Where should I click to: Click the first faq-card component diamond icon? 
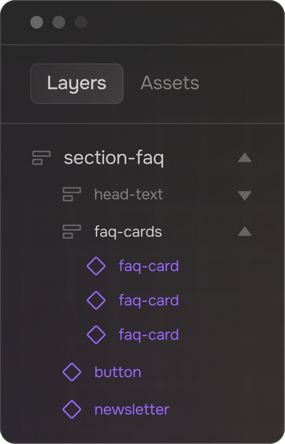coord(96,266)
